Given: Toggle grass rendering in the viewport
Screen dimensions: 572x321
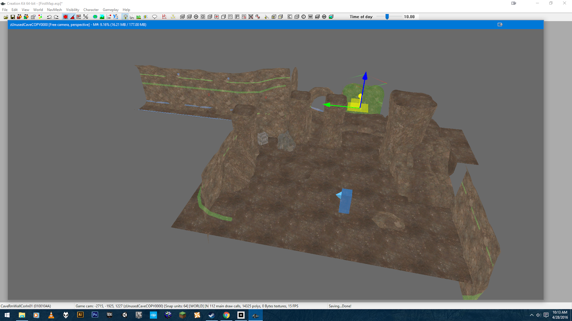Looking at the screenshot, I should pos(138,16).
